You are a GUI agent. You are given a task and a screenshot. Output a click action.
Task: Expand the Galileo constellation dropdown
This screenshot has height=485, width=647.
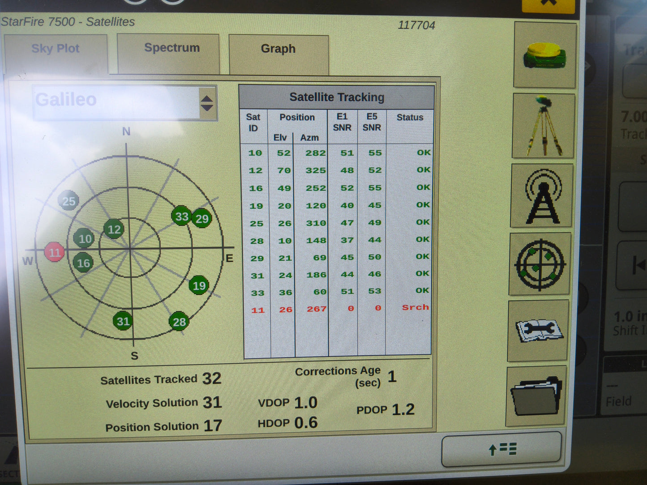(125, 103)
